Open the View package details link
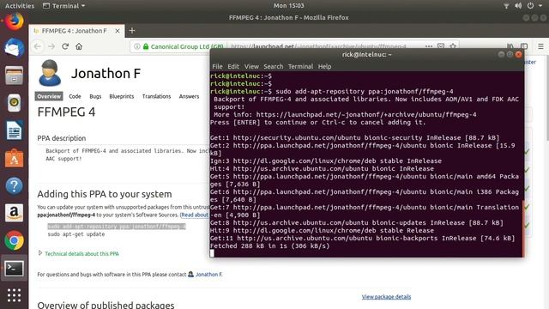549x309 pixels. 386,297
